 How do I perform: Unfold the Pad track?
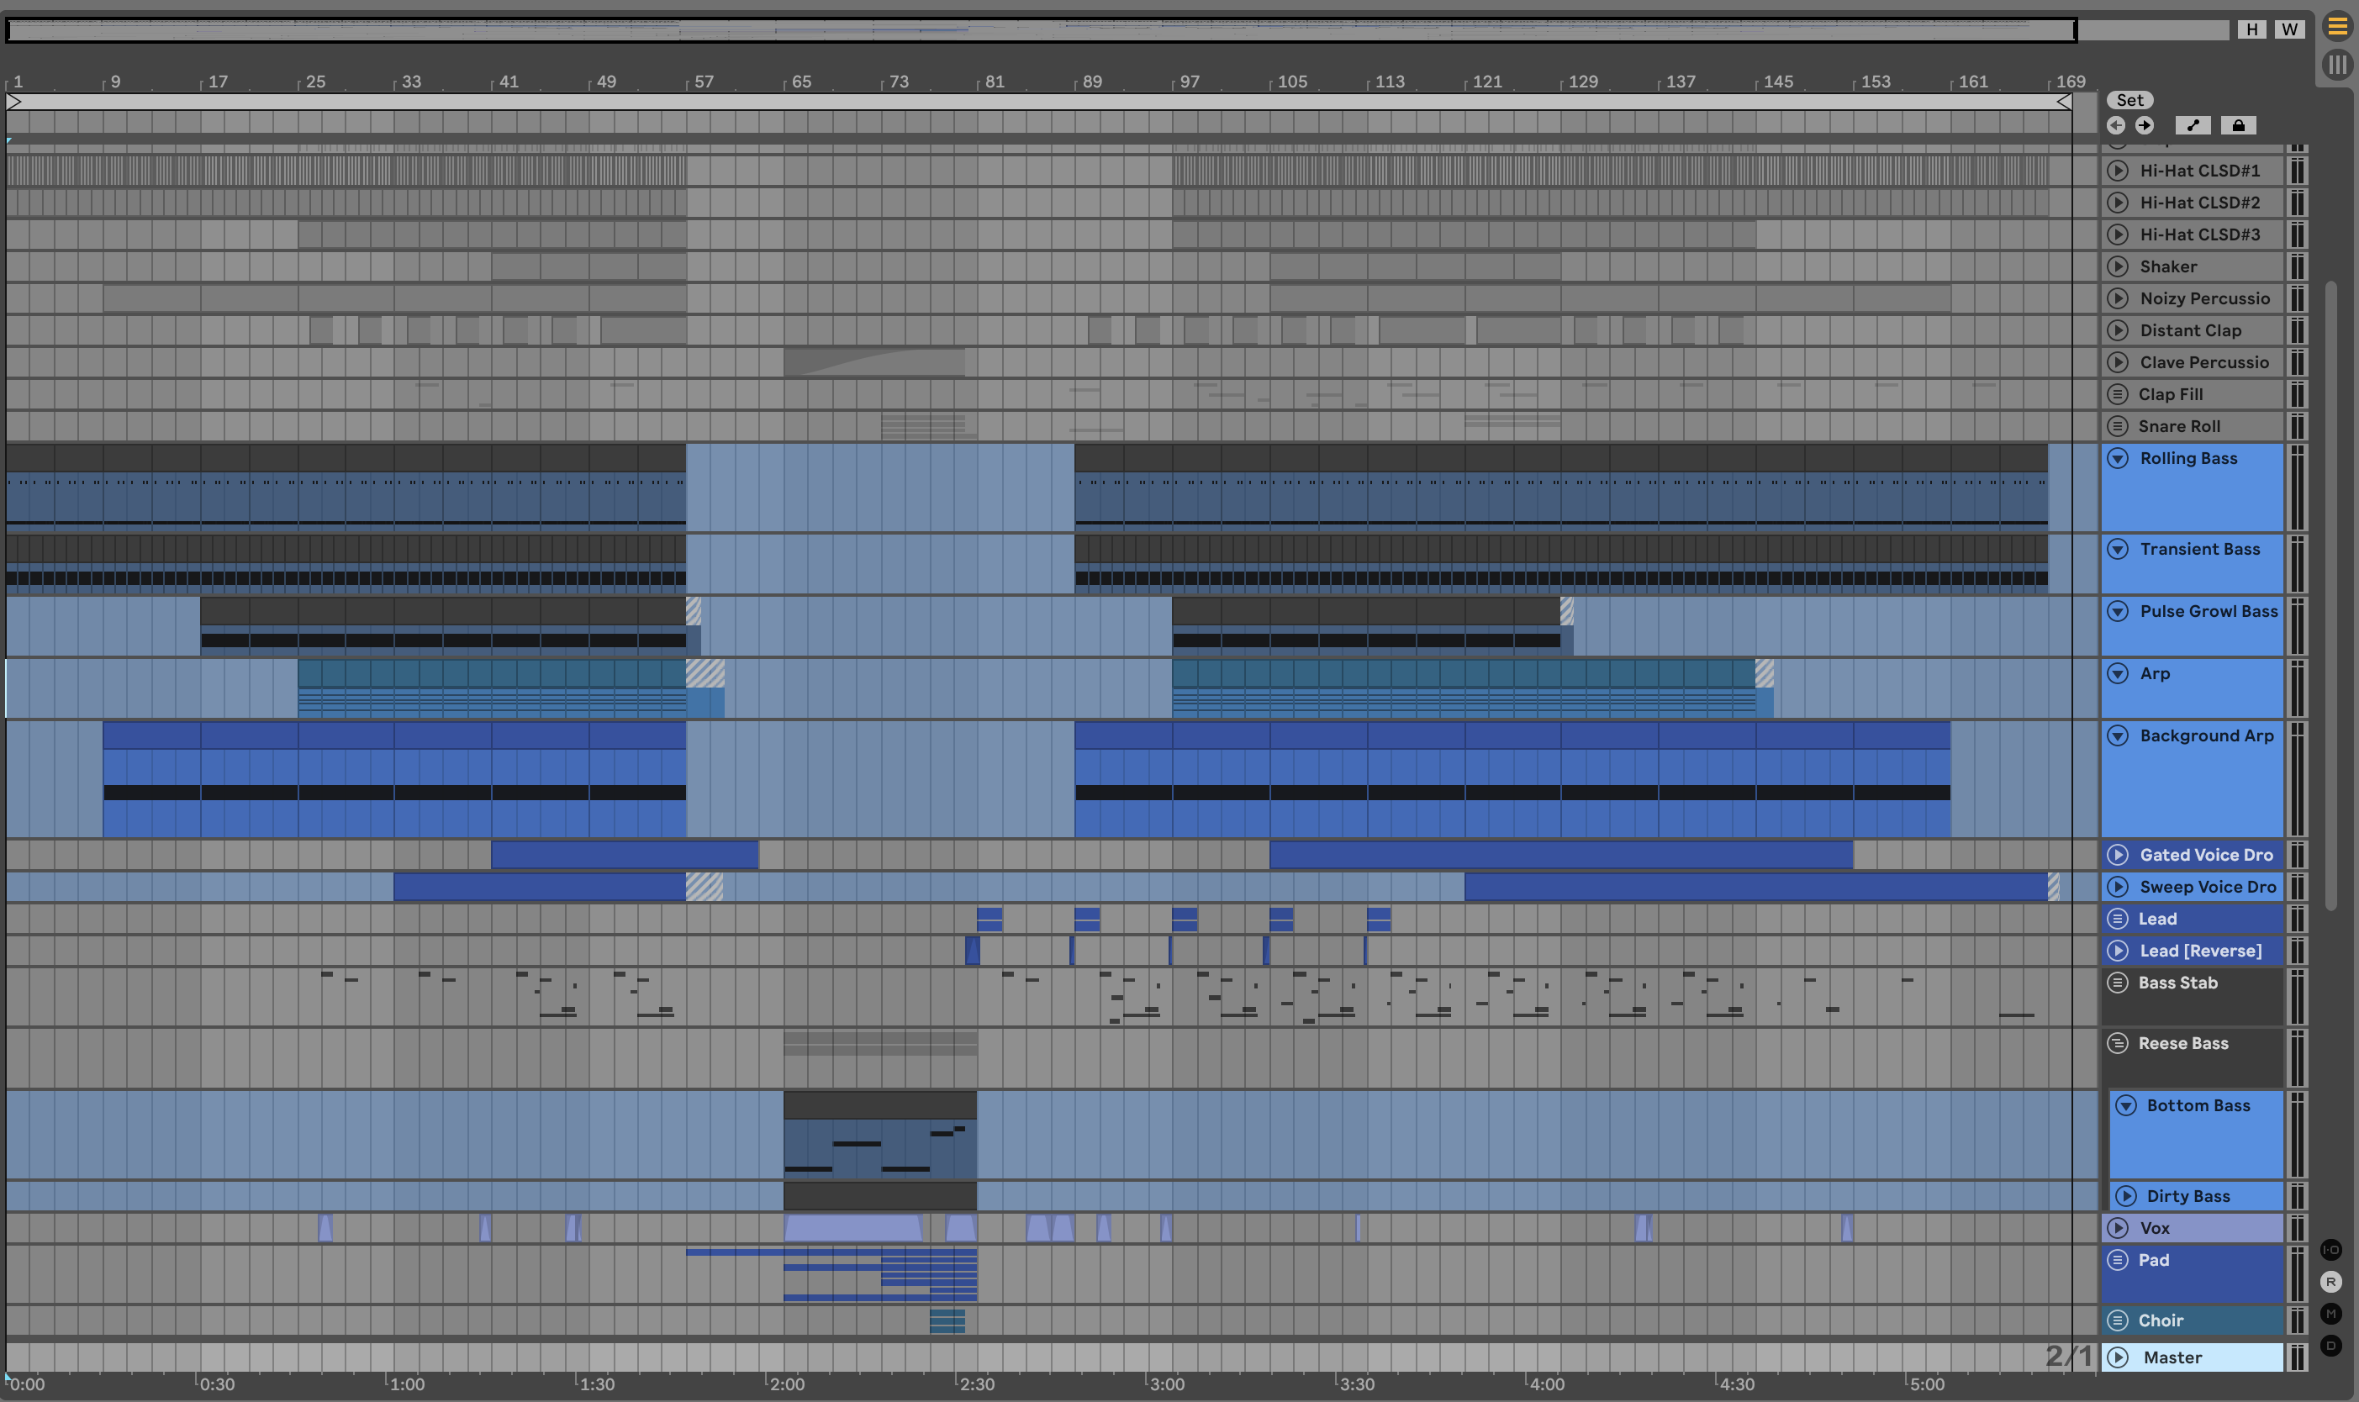click(2118, 1260)
